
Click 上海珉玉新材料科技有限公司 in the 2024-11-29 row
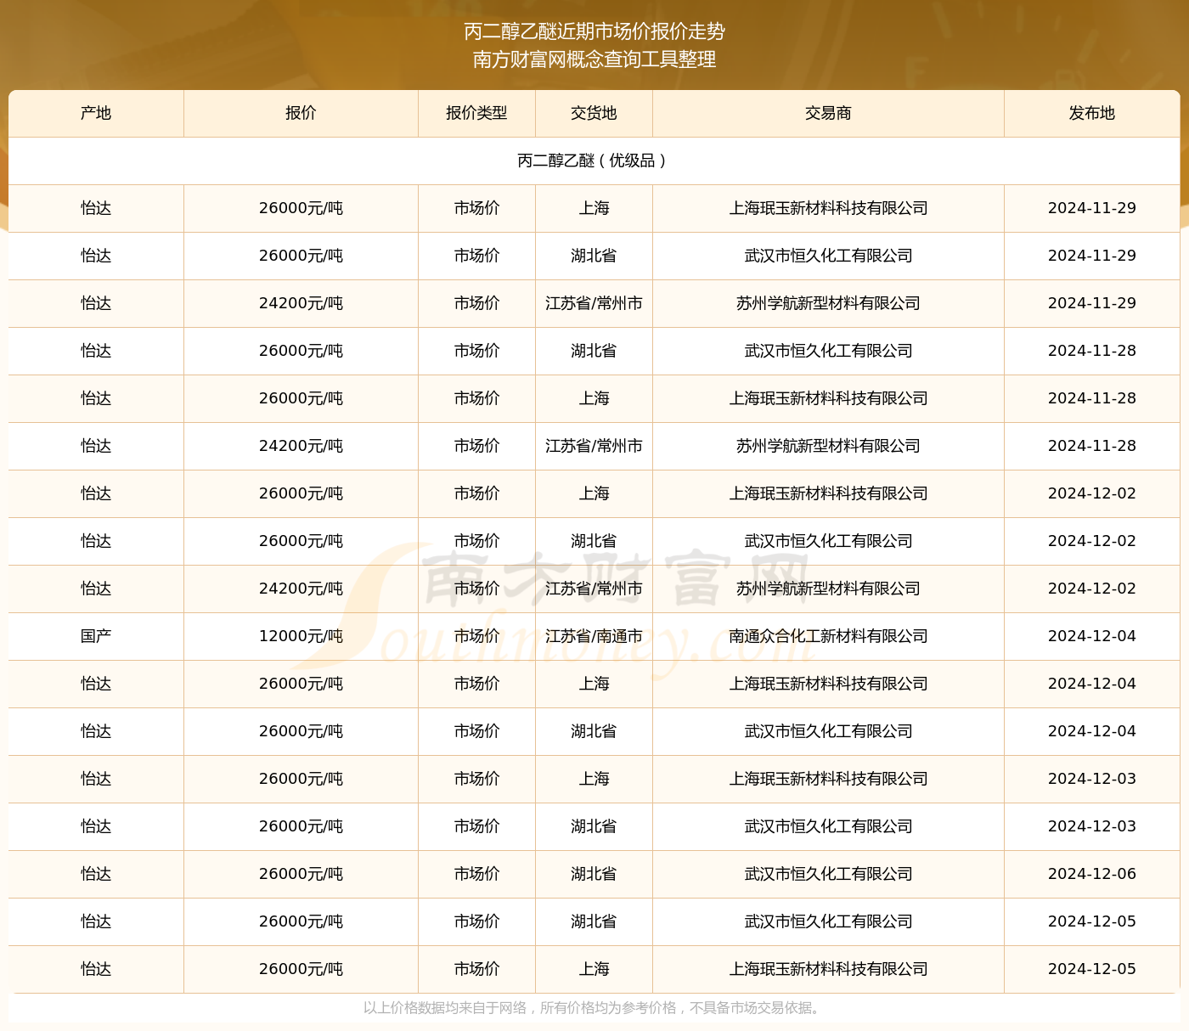click(x=828, y=208)
